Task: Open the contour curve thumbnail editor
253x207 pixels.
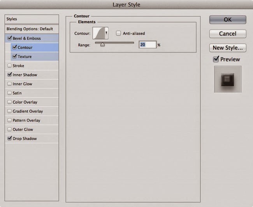Action: click(x=98, y=33)
